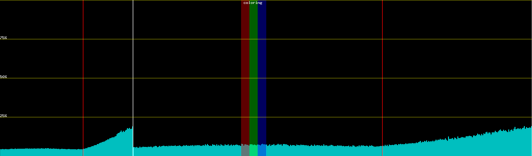Screen dimensions: 532x156
Task: Click the white vertical marker line
Action: pyautogui.click(x=133, y=65)
